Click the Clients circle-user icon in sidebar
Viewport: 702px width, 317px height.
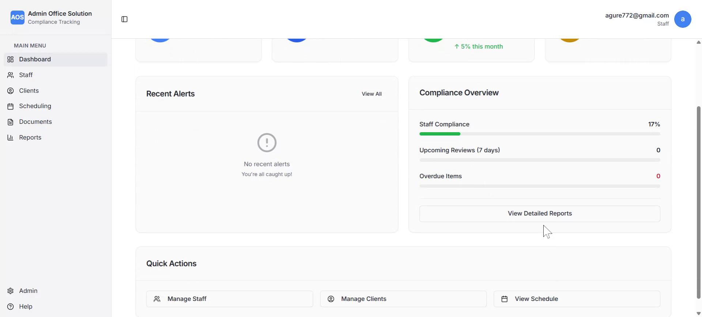[x=11, y=91]
